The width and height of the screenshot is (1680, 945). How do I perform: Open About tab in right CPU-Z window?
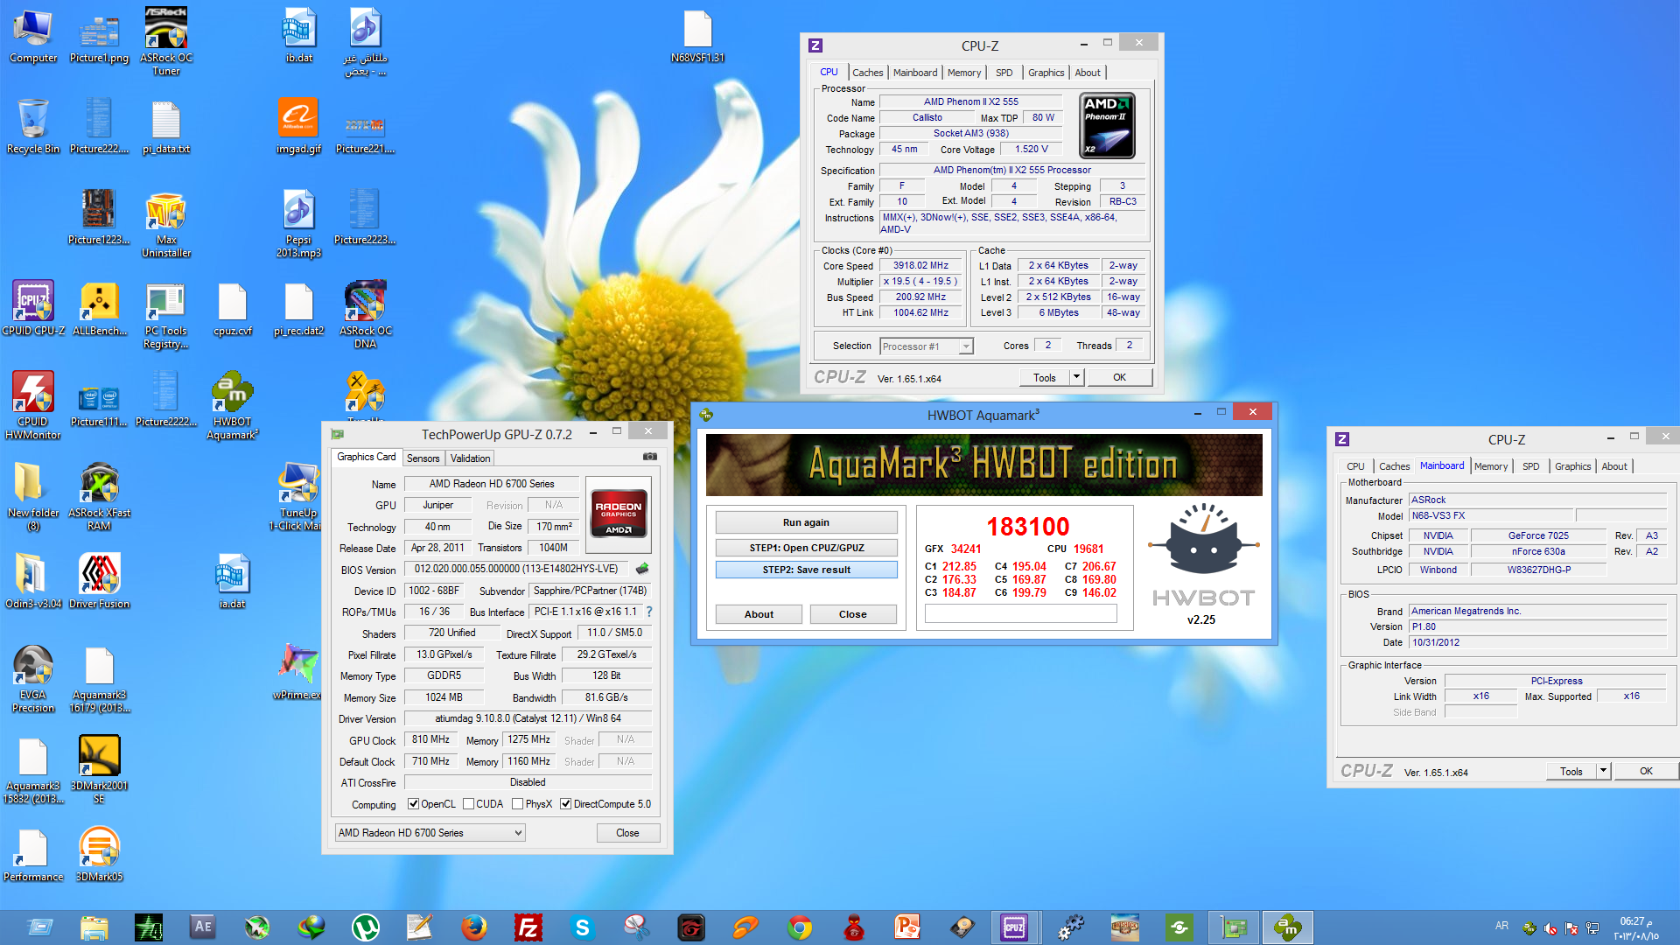coord(1614,466)
